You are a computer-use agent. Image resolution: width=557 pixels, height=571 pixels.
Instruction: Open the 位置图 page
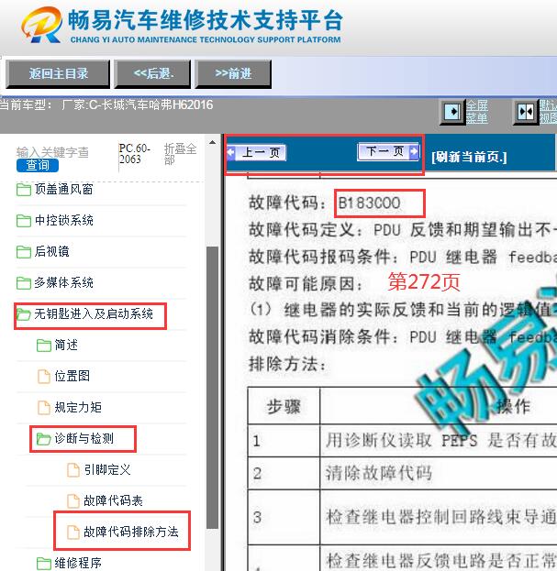pyautogui.click(x=72, y=376)
